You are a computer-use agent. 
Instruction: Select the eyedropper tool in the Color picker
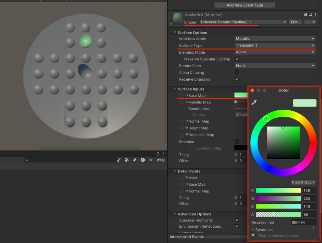click(x=254, y=102)
